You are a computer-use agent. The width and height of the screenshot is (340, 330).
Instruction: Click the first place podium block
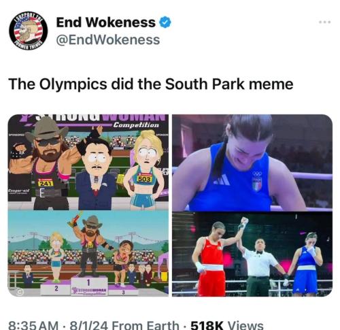click(x=89, y=285)
